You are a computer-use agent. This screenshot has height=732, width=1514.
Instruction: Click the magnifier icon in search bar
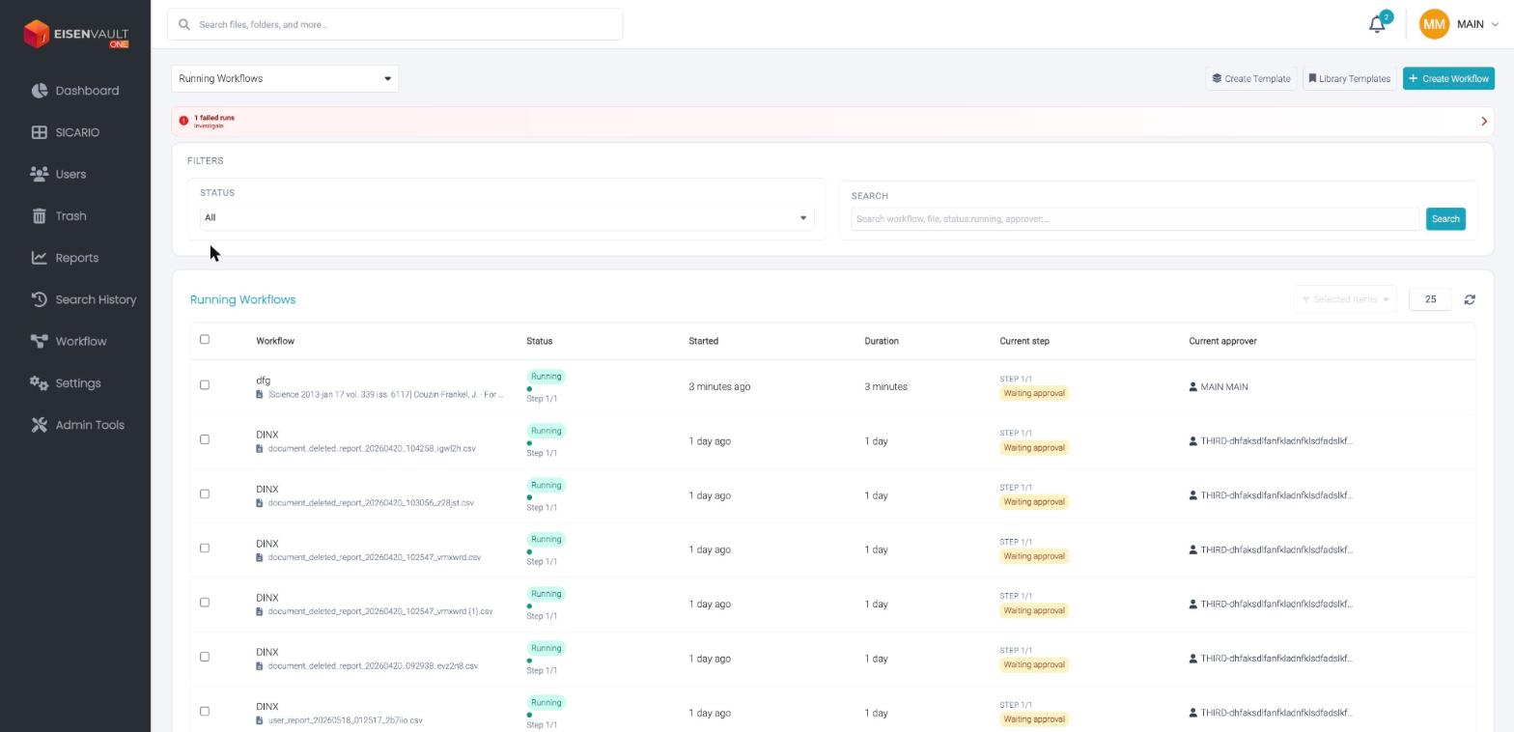click(x=184, y=24)
